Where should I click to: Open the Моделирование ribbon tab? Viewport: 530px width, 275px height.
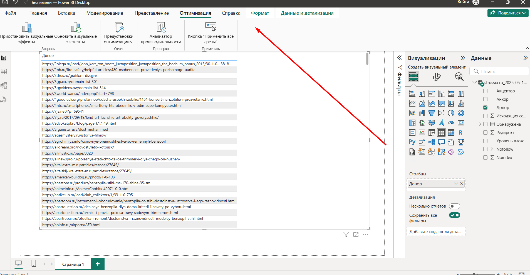105,13
